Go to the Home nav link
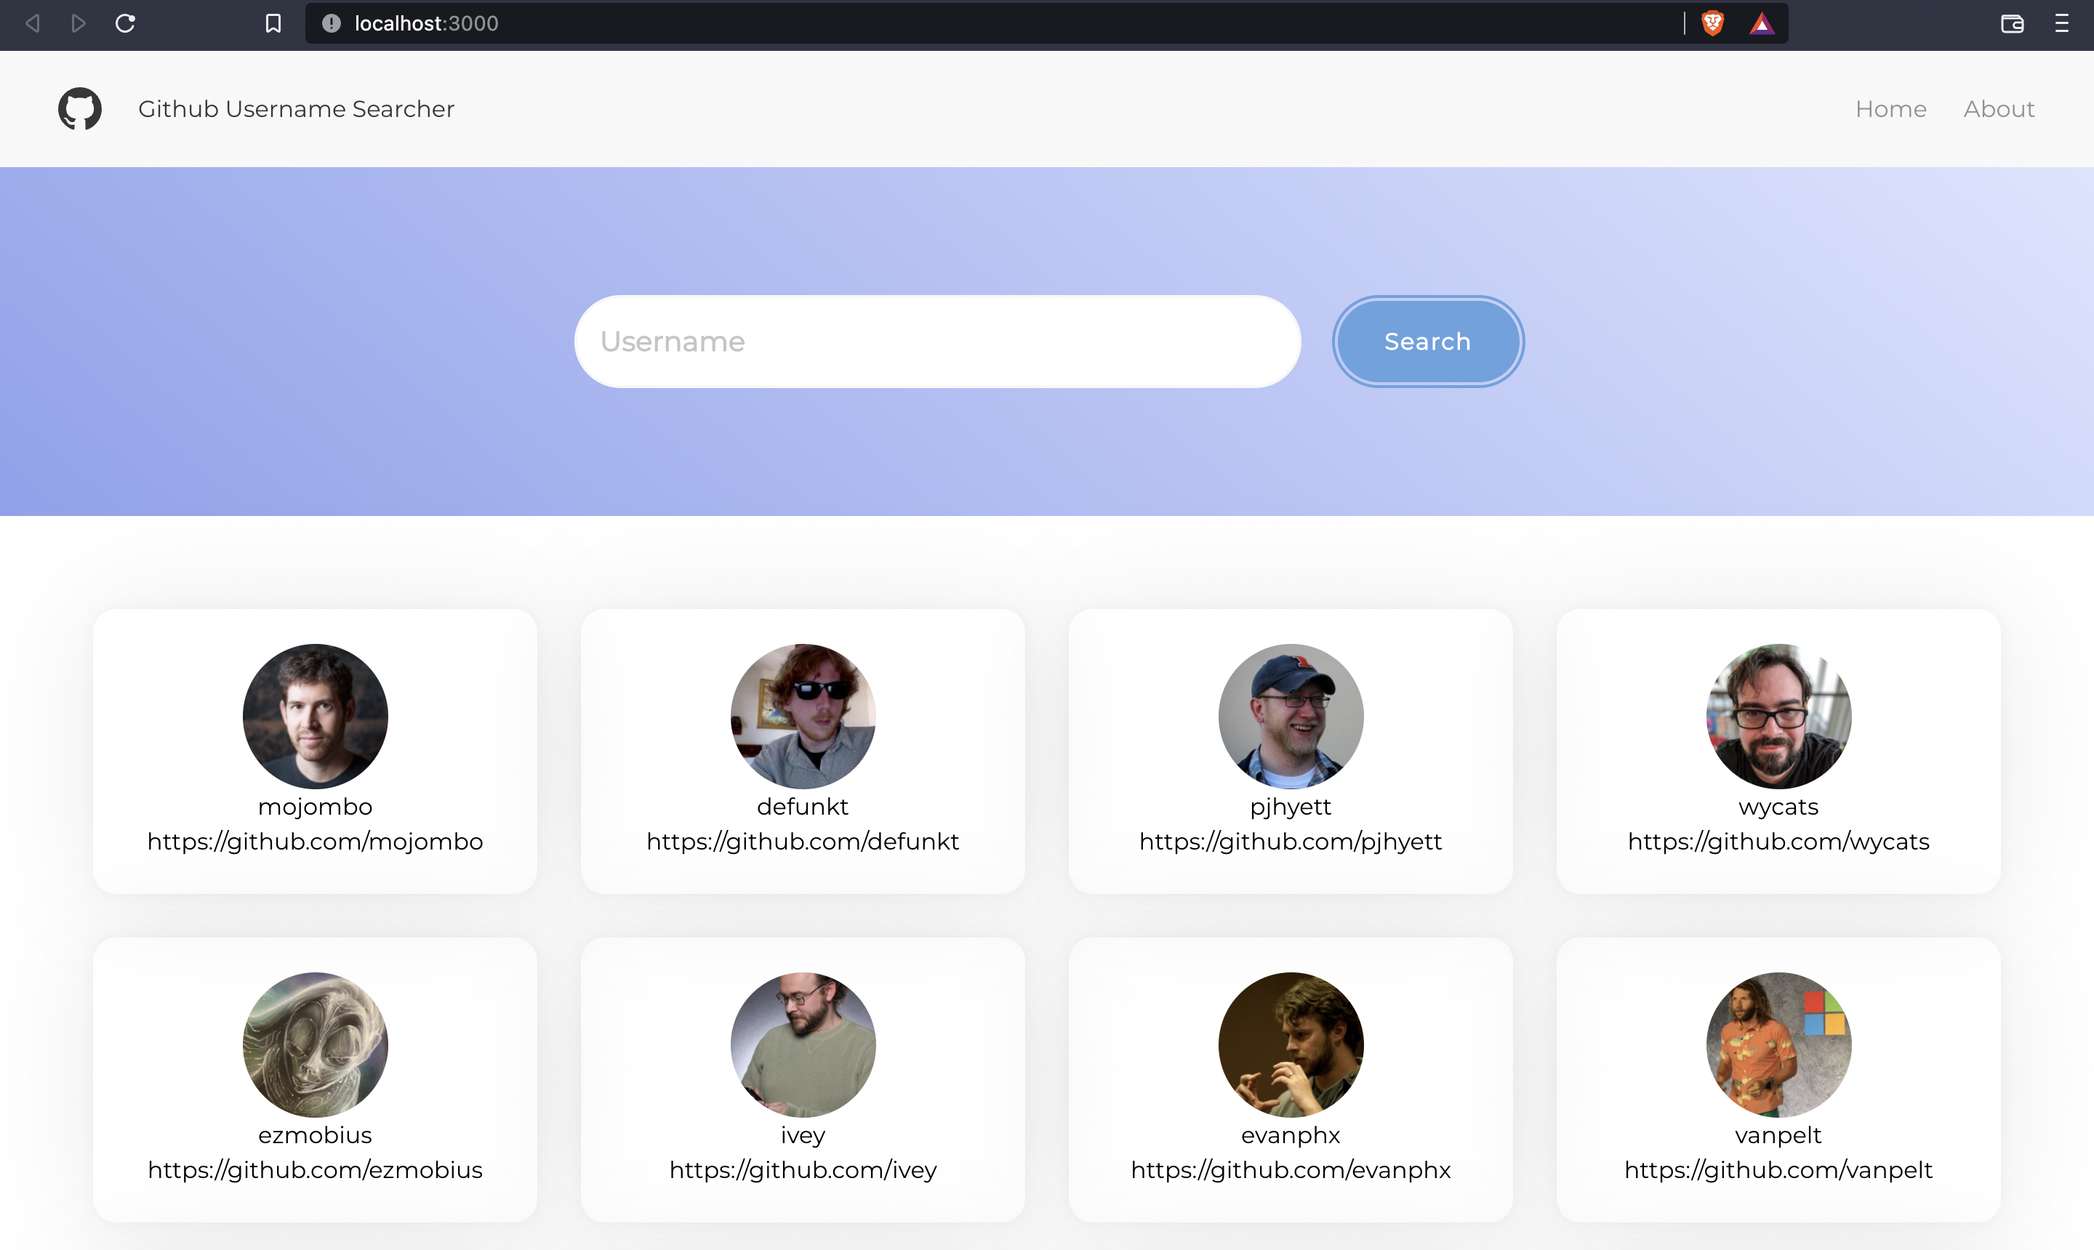 tap(1891, 109)
